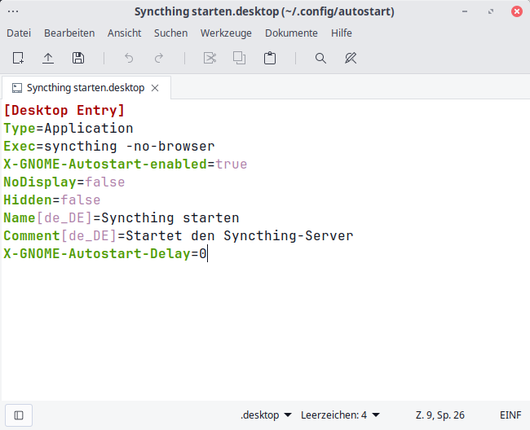Click the X-GNOME-Autostart-enabled=true line
The image size is (530, 430).
point(126,164)
